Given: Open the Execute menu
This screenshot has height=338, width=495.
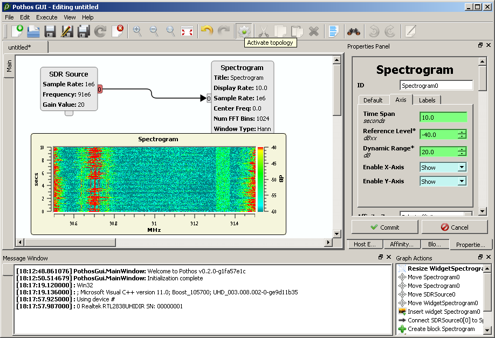Looking at the screenshot, I should click(x=46, y=17).
